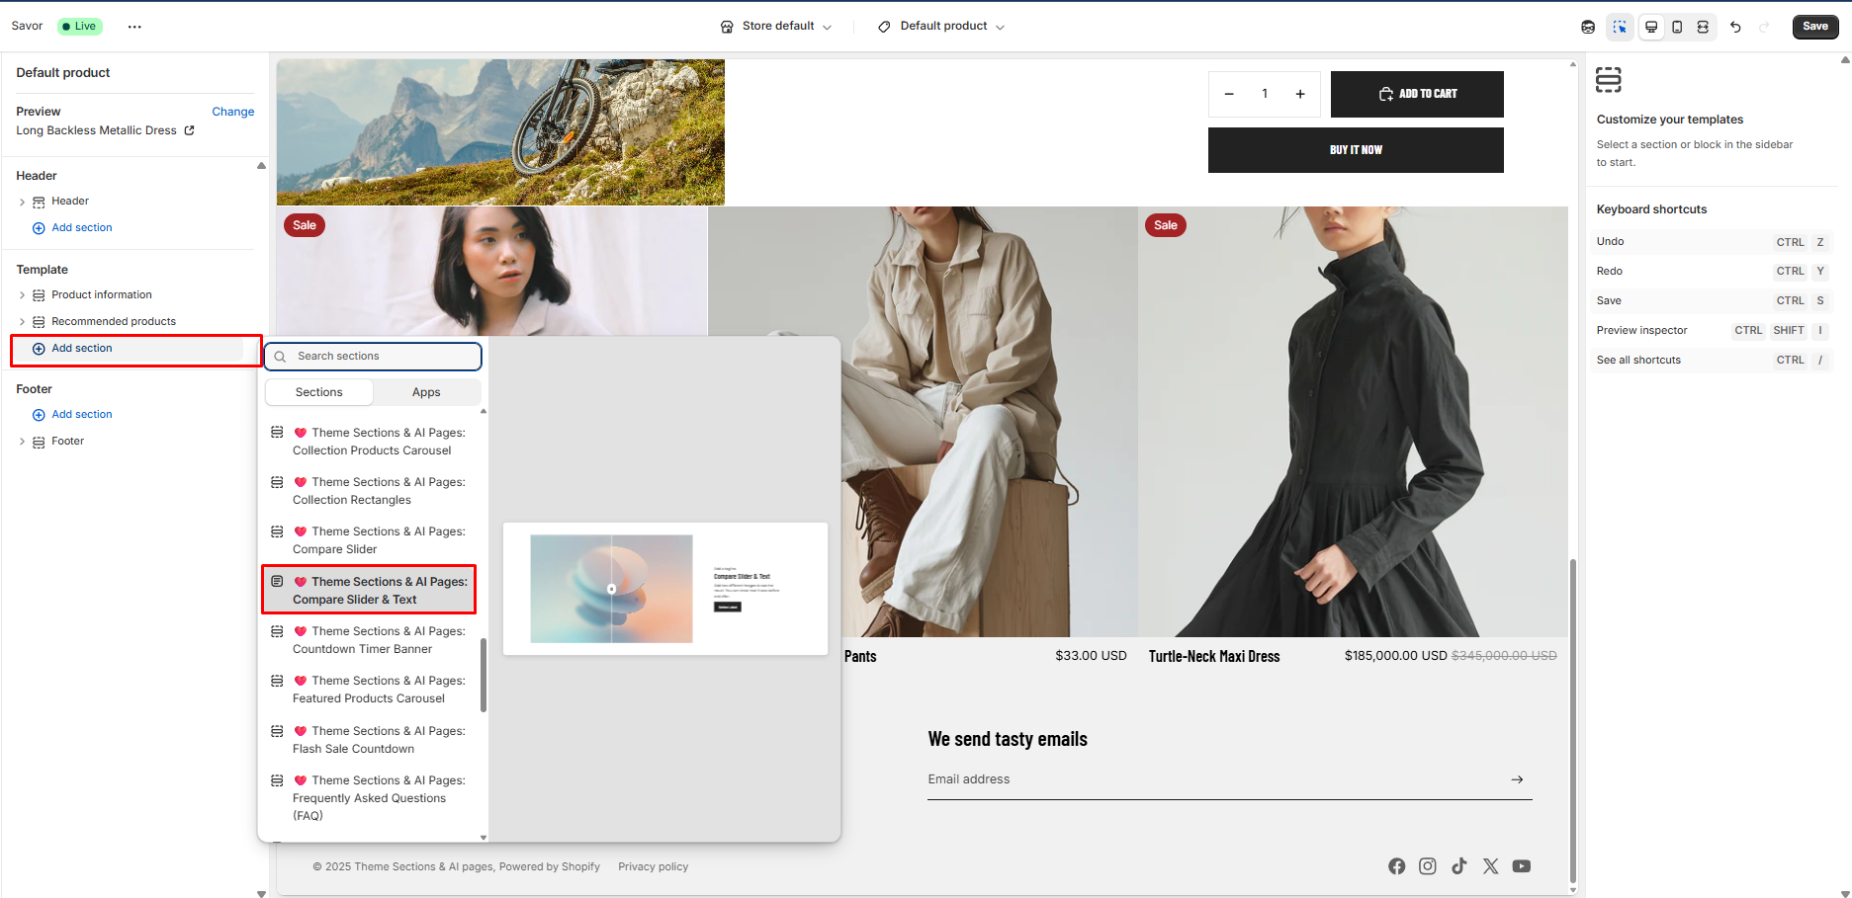
Task: Change the preview product
Action: click(x=233, y=112)
